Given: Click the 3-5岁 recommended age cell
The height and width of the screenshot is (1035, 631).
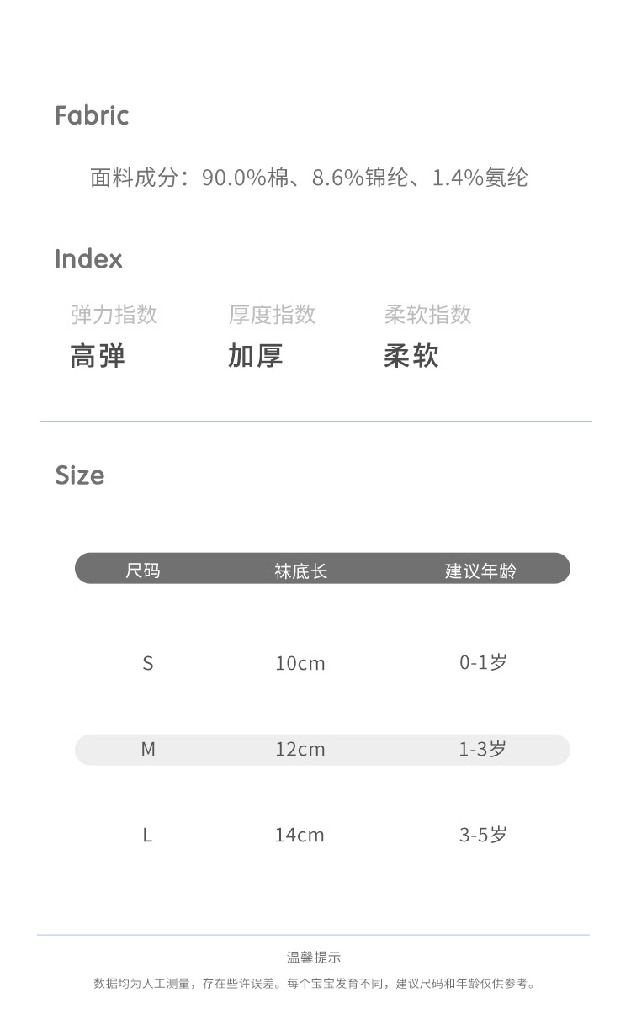Looking at the screenshot, I should pyautogui.click(x=483, y=836).
